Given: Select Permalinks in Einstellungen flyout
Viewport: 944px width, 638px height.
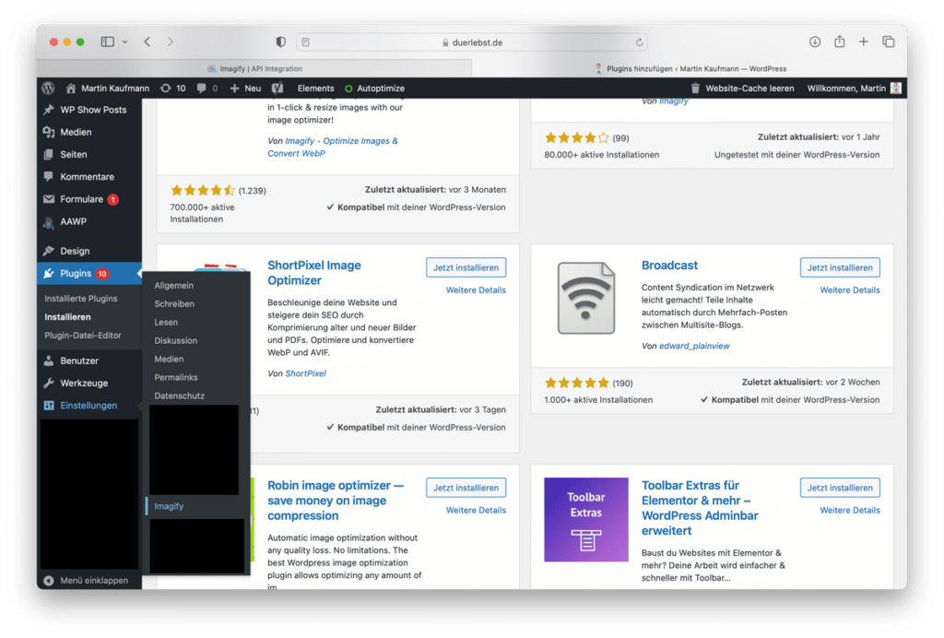Looking at the screenshot, I should click(176, 377).
